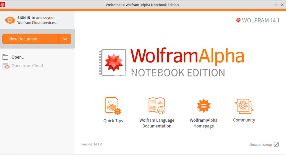Screen dimensions: 286x155
Task: Click Wolfram|Alpha Homepage text link
Action: 204,123
